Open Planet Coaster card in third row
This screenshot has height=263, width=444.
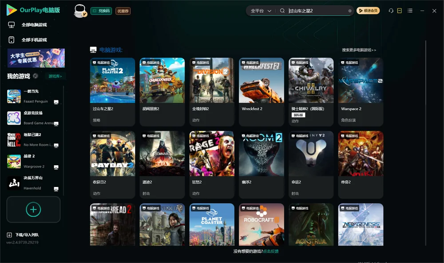pyautogui.click(x=212, y=224)
